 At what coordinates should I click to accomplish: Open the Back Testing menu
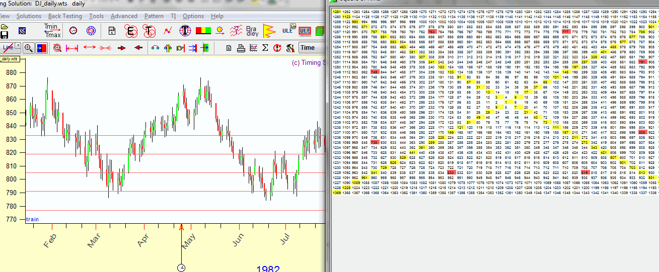tap(65, 16)
